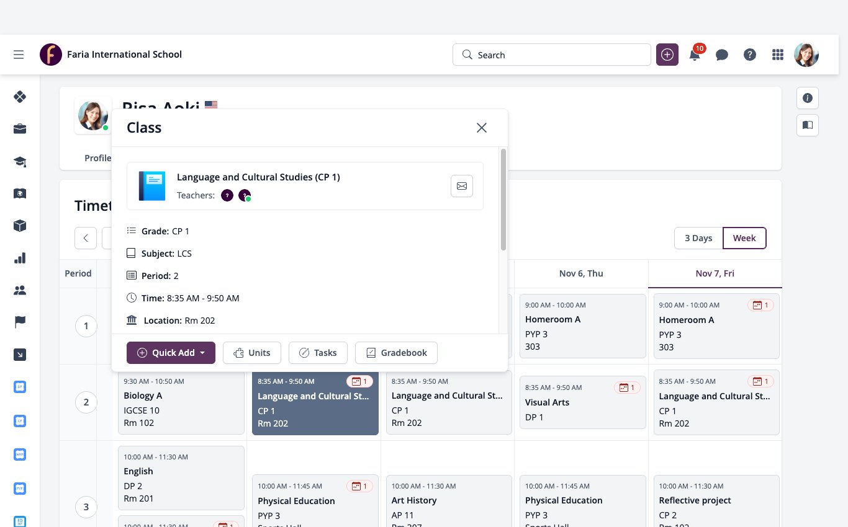Click the MYP programme icon in sidebar
The width and height of the screenshot is (848, 527).
20,454
